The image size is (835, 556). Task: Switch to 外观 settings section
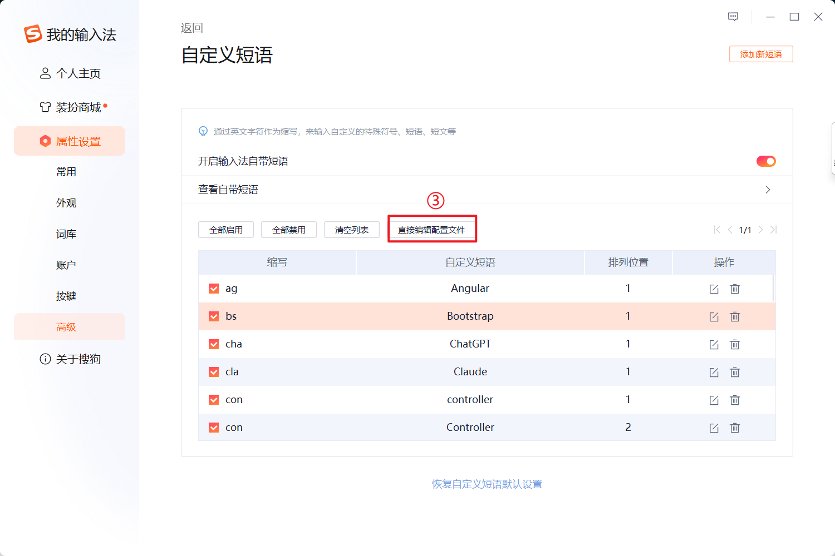[x=66, y=203]
